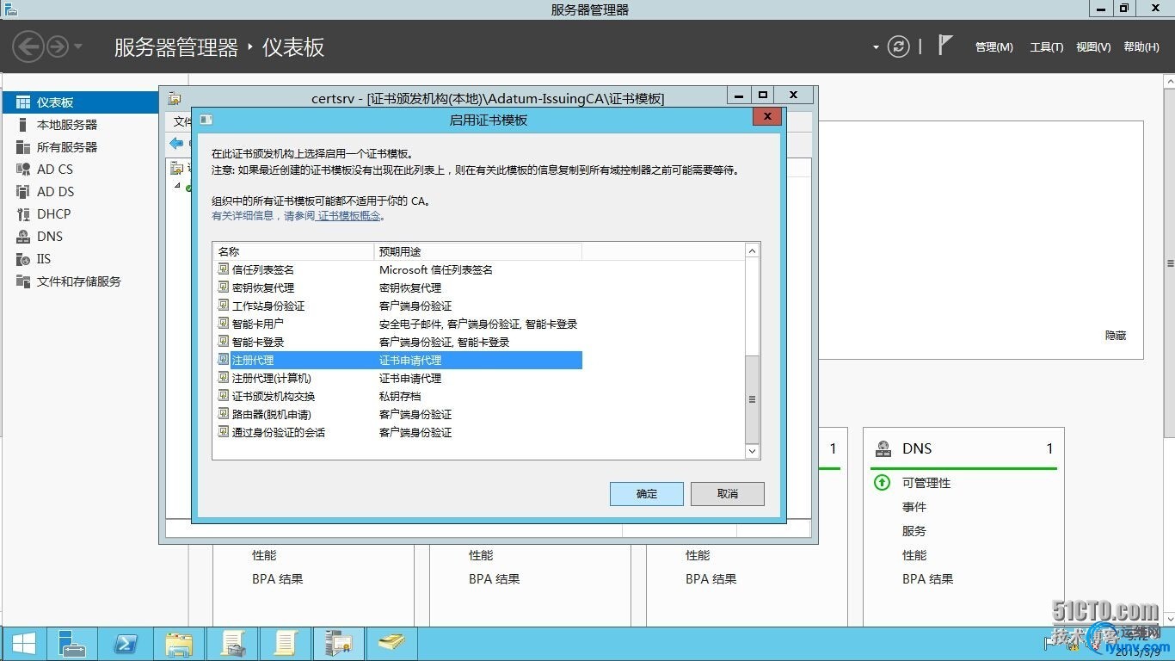Open Server Manager from taskbar

(71, 643)
